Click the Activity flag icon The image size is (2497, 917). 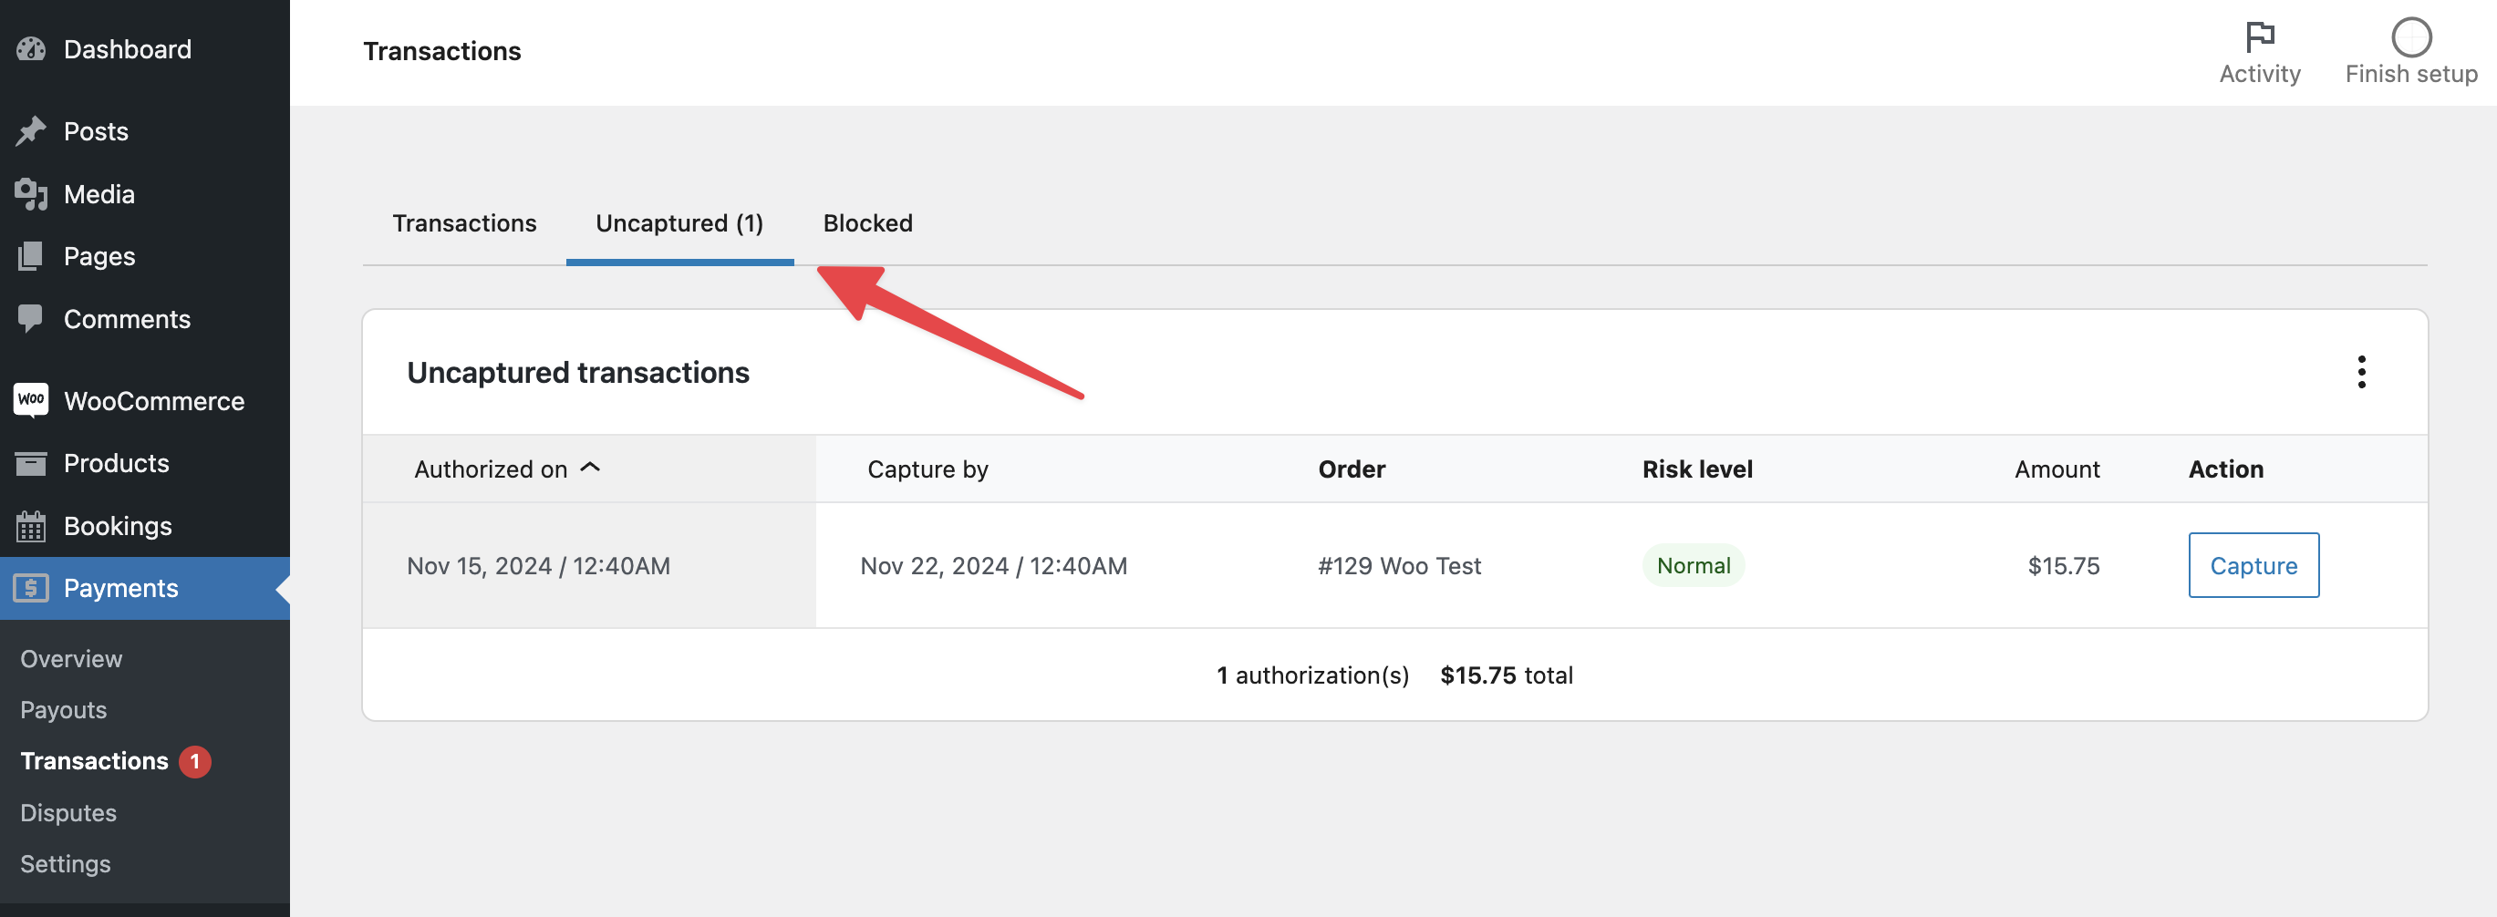point(2260,35)
